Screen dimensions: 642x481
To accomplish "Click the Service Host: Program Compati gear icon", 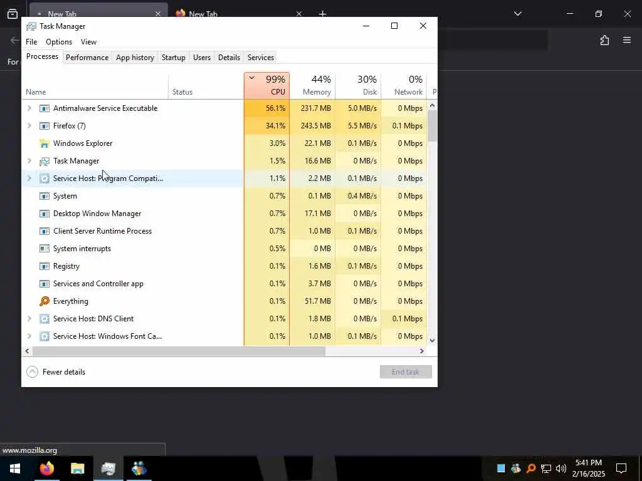I will [45, 178].
